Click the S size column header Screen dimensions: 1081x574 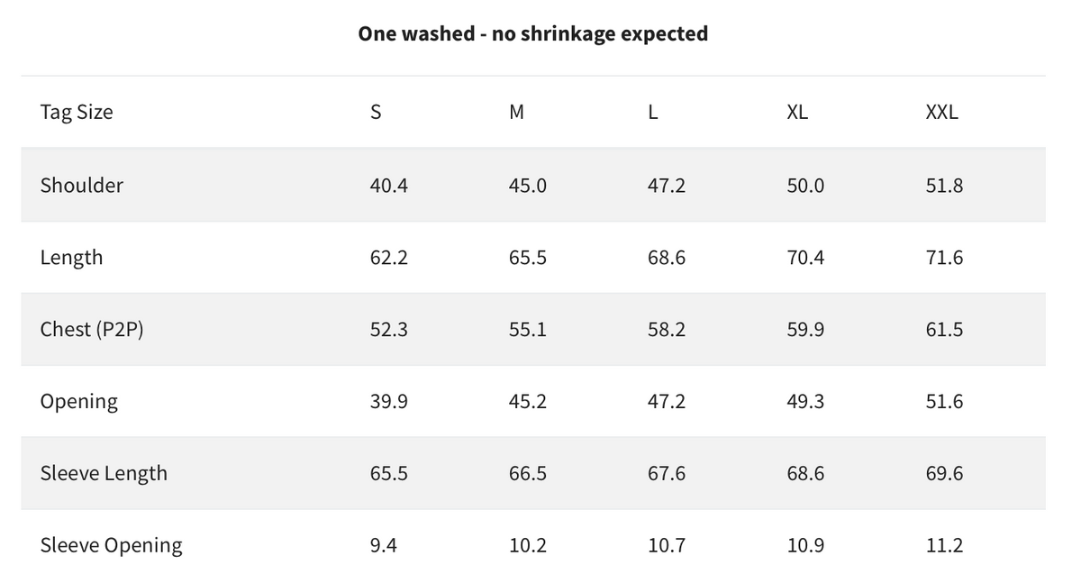(x=376, y=113)
